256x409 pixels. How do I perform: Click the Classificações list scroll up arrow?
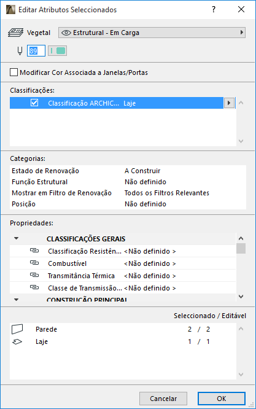click(x=241, y=103)
